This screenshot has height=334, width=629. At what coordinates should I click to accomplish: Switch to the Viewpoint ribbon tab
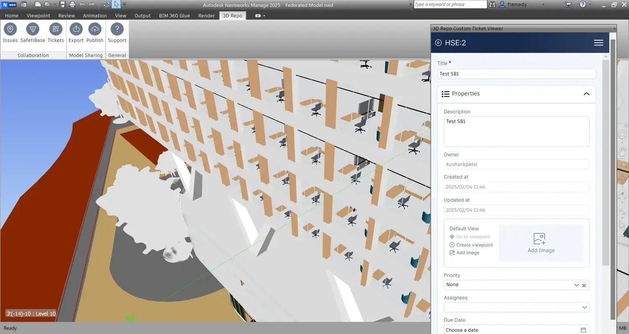pos(38,16)
